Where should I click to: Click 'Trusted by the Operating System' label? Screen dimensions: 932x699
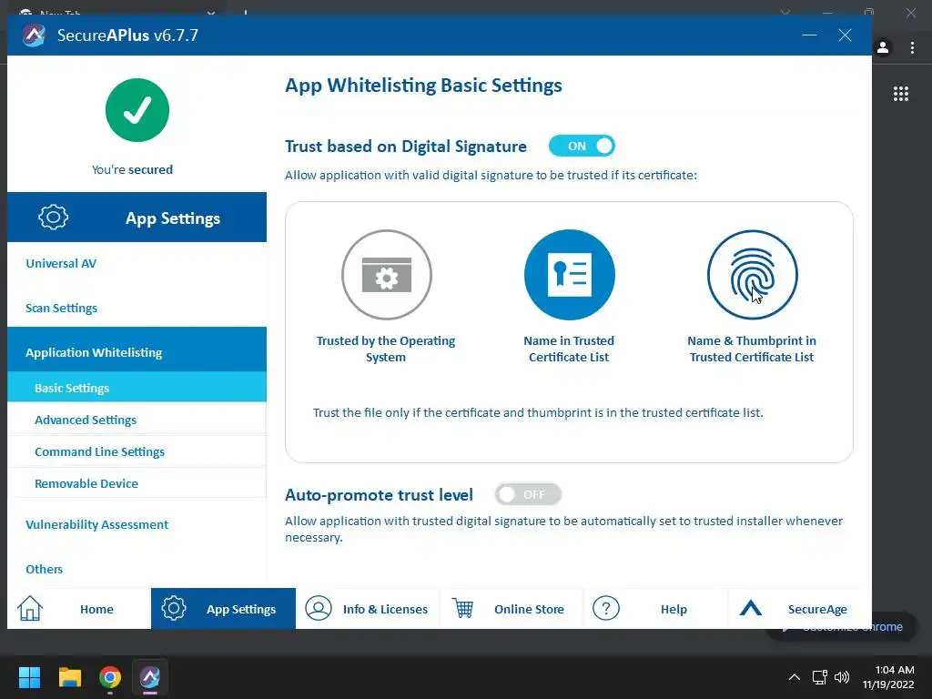point(386,349)
